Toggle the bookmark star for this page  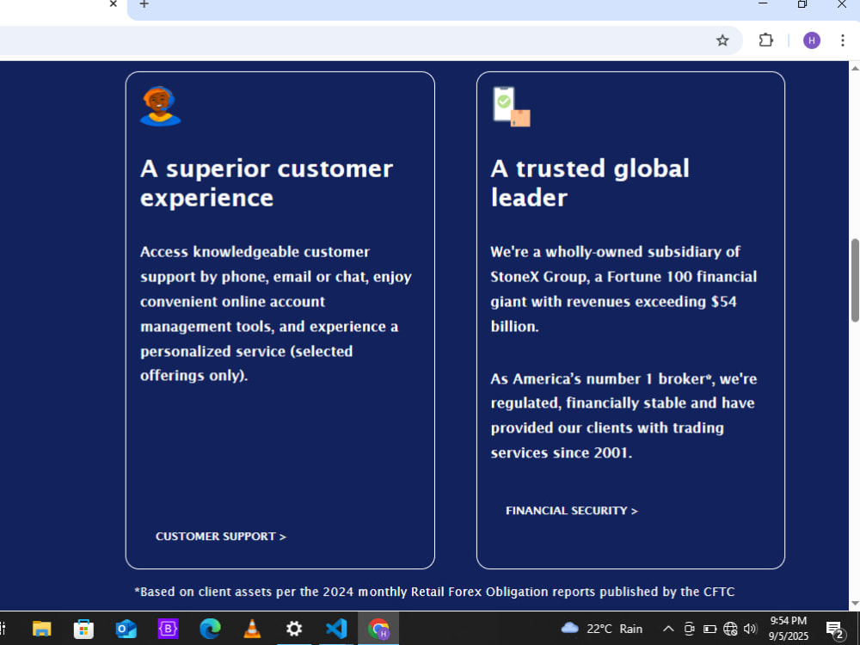click(x=722, y=40)
